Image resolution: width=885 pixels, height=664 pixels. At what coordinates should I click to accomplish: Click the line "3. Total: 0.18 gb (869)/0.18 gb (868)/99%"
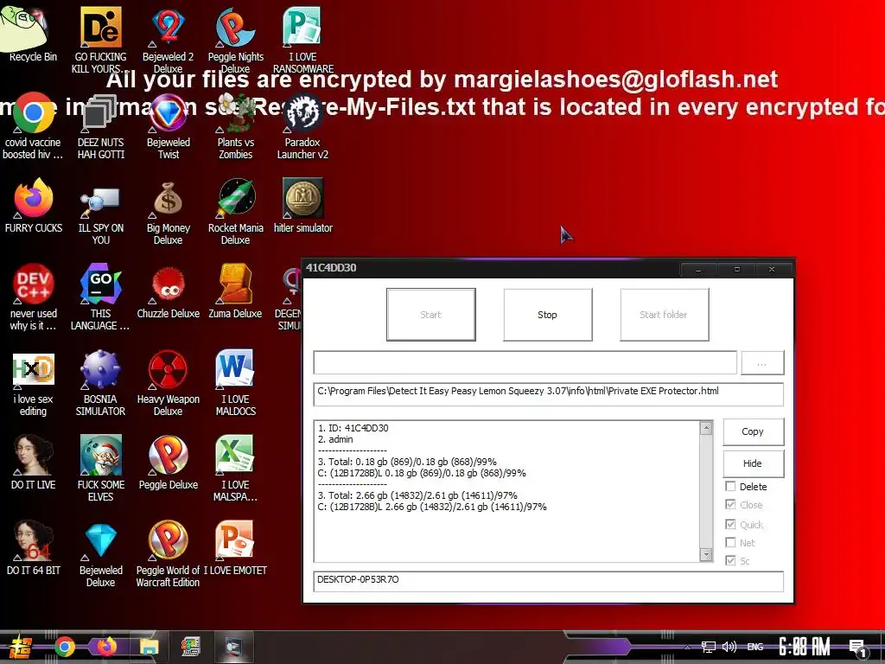coord(407,462)
